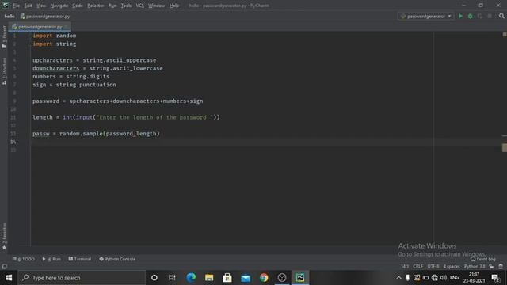The image size is (507, 285).
Task: Click the Run with Coverage icon
Action: (x=480, y=16)
